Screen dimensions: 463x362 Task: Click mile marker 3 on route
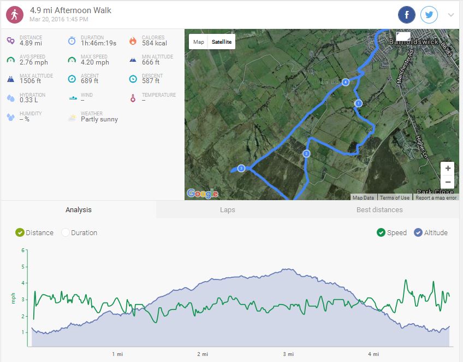pyautogui.click(x=241, y=168)
